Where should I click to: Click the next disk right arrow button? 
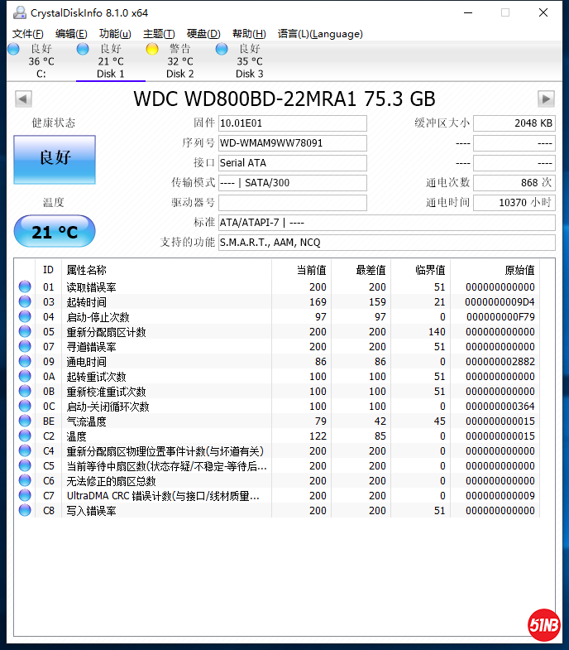(545, 99)
